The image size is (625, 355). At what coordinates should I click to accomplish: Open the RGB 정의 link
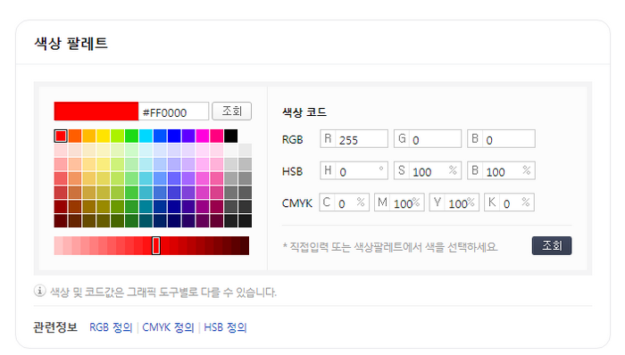coord(111,327)
